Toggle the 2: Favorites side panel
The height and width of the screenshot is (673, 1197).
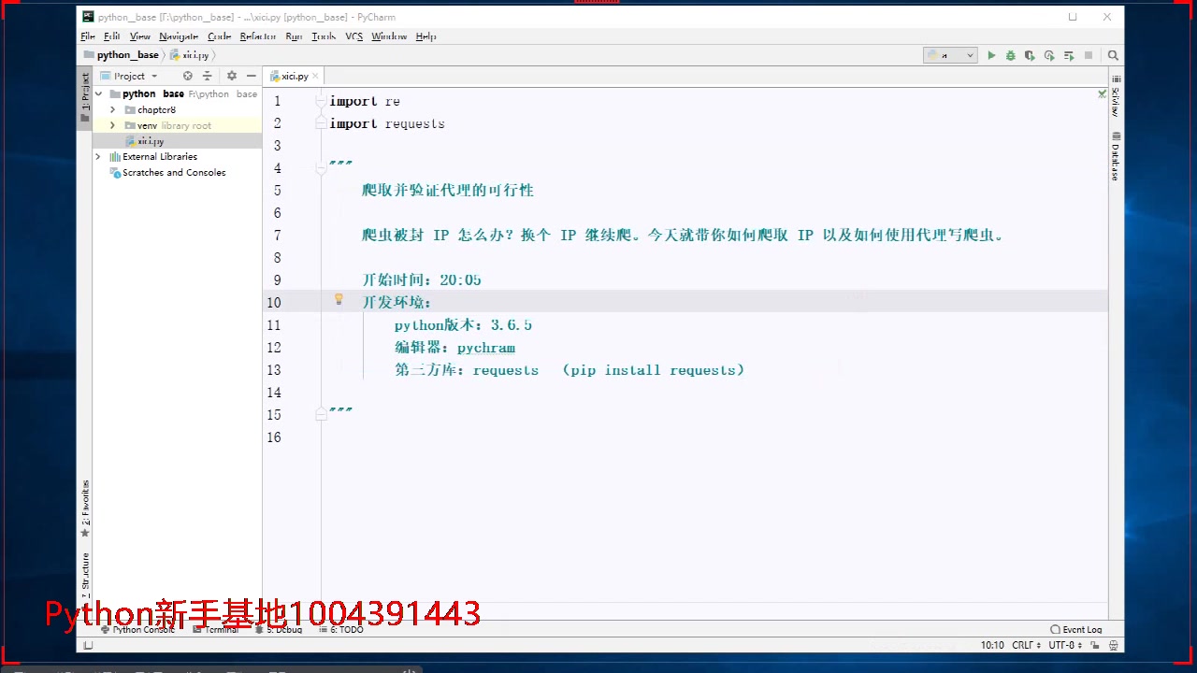[85, 509]
